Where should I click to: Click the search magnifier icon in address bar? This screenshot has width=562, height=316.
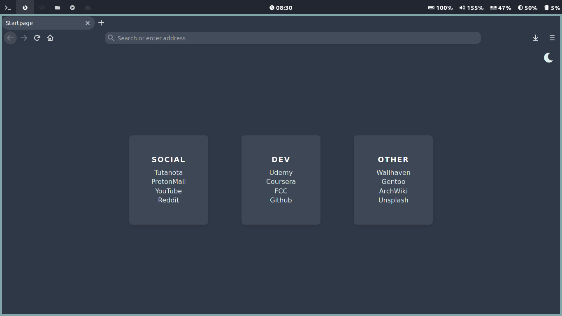pos(111,38)
